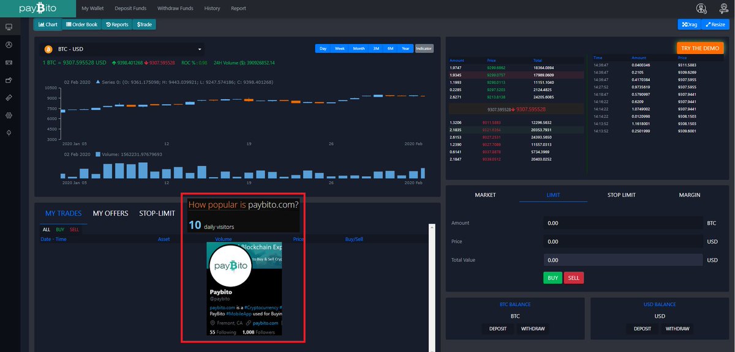The height and width of the screenshot is (352, 735).
Task: Open the Order Book view
Action: pos(81,24)
